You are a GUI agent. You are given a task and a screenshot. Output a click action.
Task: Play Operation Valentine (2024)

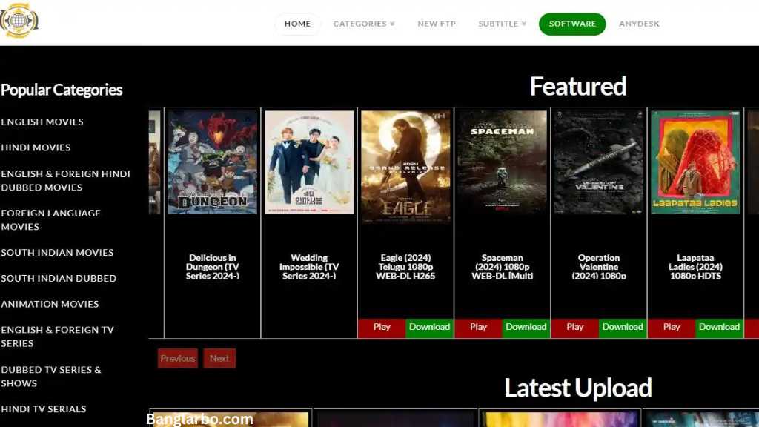tap(575, 328)
